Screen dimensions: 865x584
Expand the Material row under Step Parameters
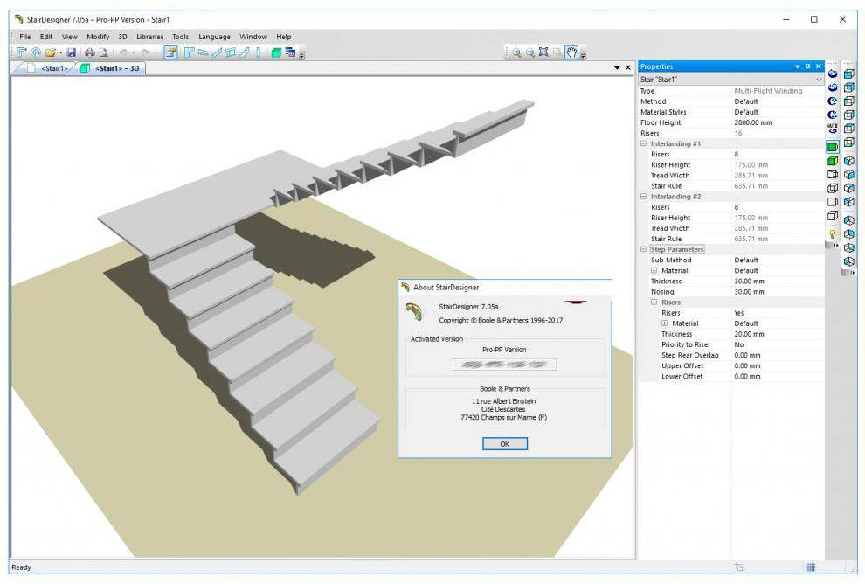point(654,271)
